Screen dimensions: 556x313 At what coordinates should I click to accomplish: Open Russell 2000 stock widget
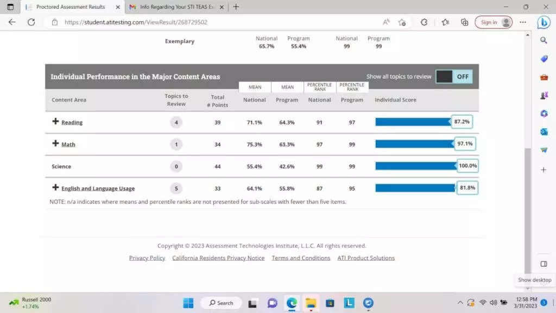tap(30, 303)
